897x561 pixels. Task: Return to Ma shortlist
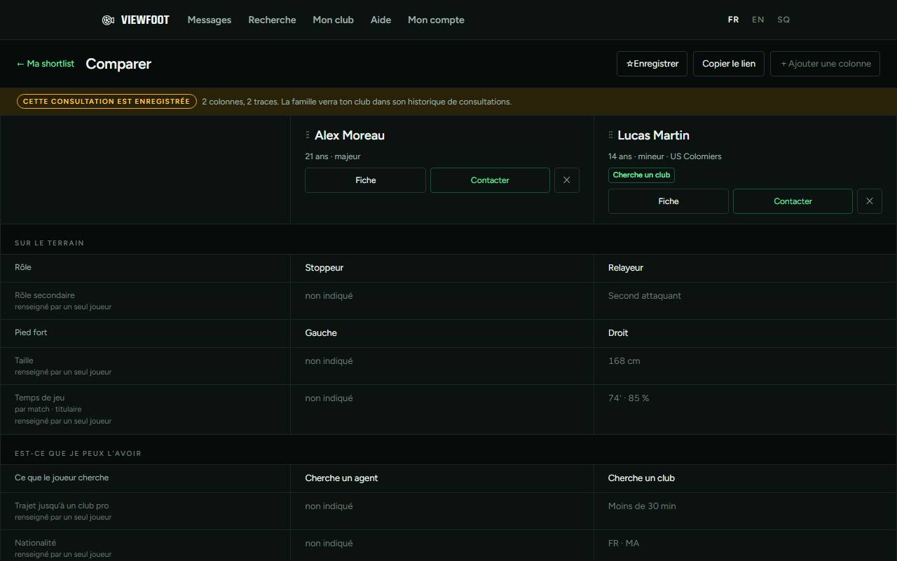point(45,64)
